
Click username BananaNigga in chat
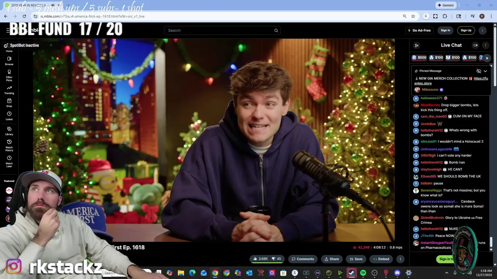431,190
